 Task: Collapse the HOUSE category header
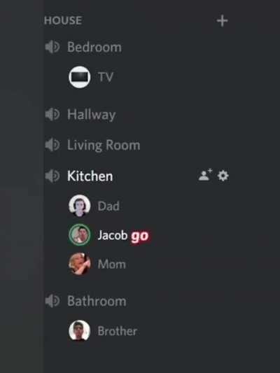[x=63, y=20]
